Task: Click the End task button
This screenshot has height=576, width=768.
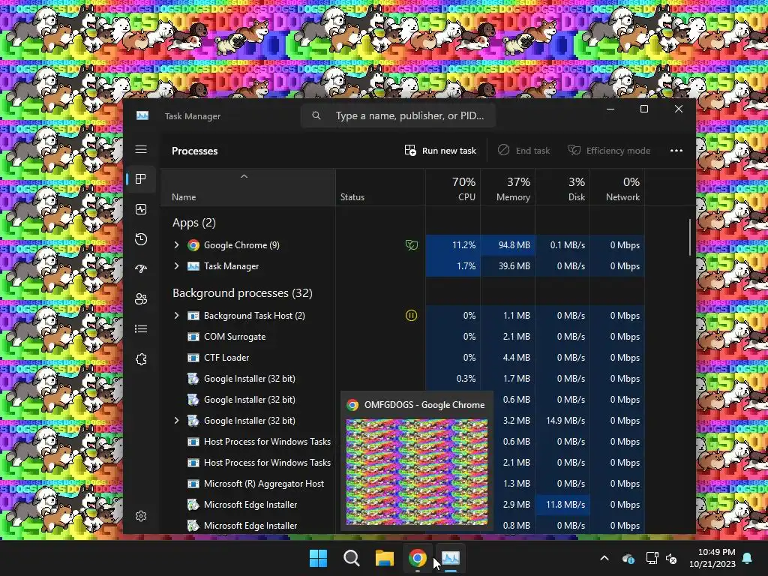Action: [524, 150]
